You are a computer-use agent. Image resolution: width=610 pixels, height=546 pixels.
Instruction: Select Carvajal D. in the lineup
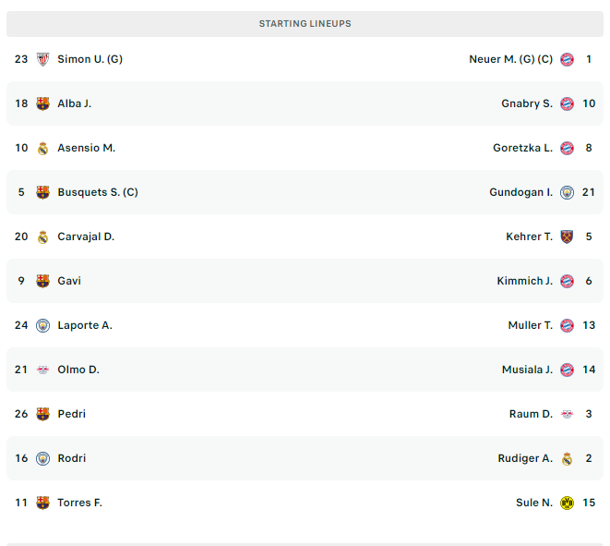(x=86, y=237)
